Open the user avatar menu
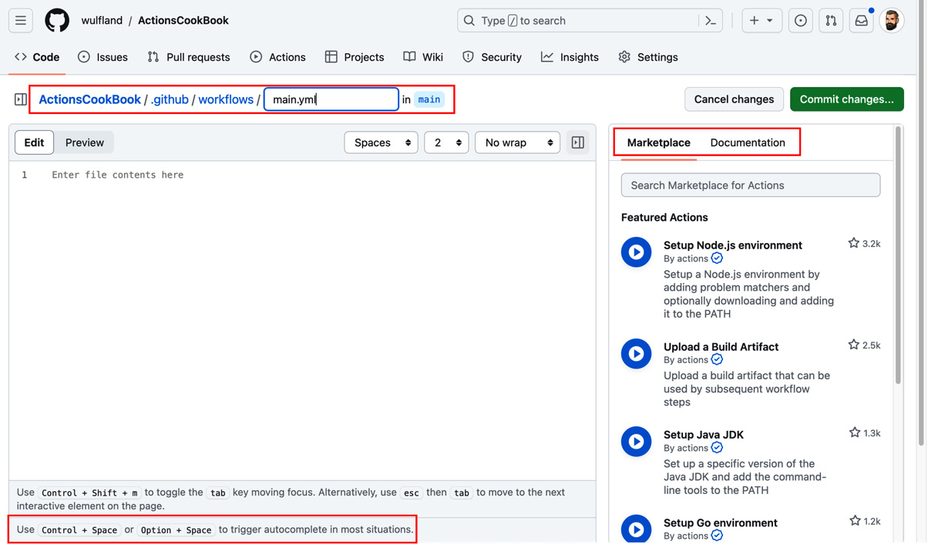Screen dimensions: 928x544 (x=892, y=21)
